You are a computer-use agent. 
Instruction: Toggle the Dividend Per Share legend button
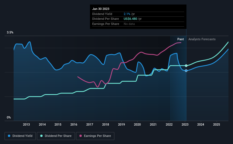click(x=56, y=136)
